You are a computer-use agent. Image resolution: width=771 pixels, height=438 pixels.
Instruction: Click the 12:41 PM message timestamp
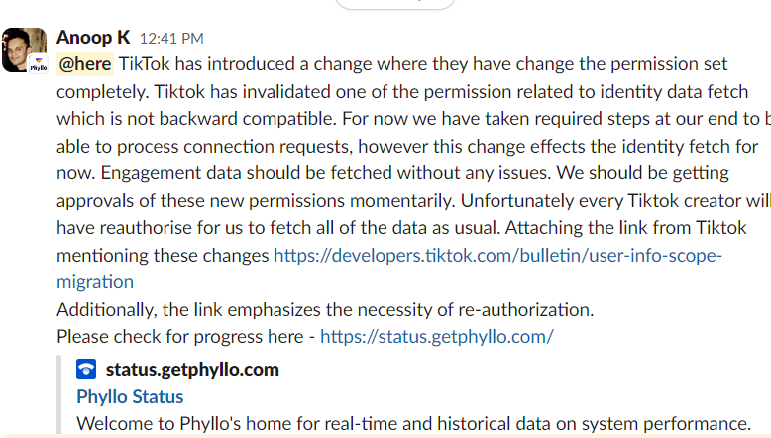pyautogui.click(x=171, y=39)
